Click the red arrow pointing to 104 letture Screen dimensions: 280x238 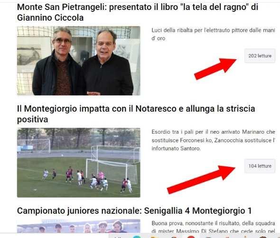tap(201, 180)
